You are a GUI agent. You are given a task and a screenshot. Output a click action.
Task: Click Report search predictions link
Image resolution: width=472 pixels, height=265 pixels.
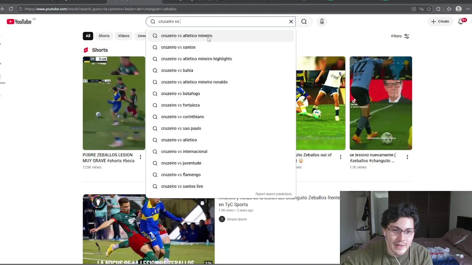click(273, 194)
